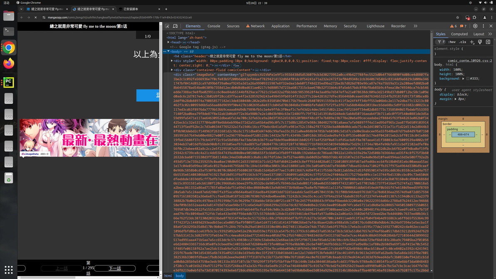This screenshot has height=279, width=496.
Task: Click the address bar URL
Action: click(x=119, y=17)
